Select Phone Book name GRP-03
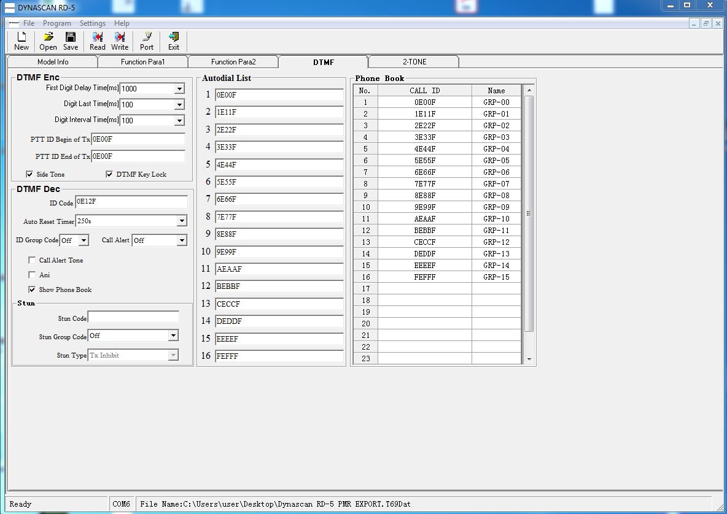 coord(496,137)
